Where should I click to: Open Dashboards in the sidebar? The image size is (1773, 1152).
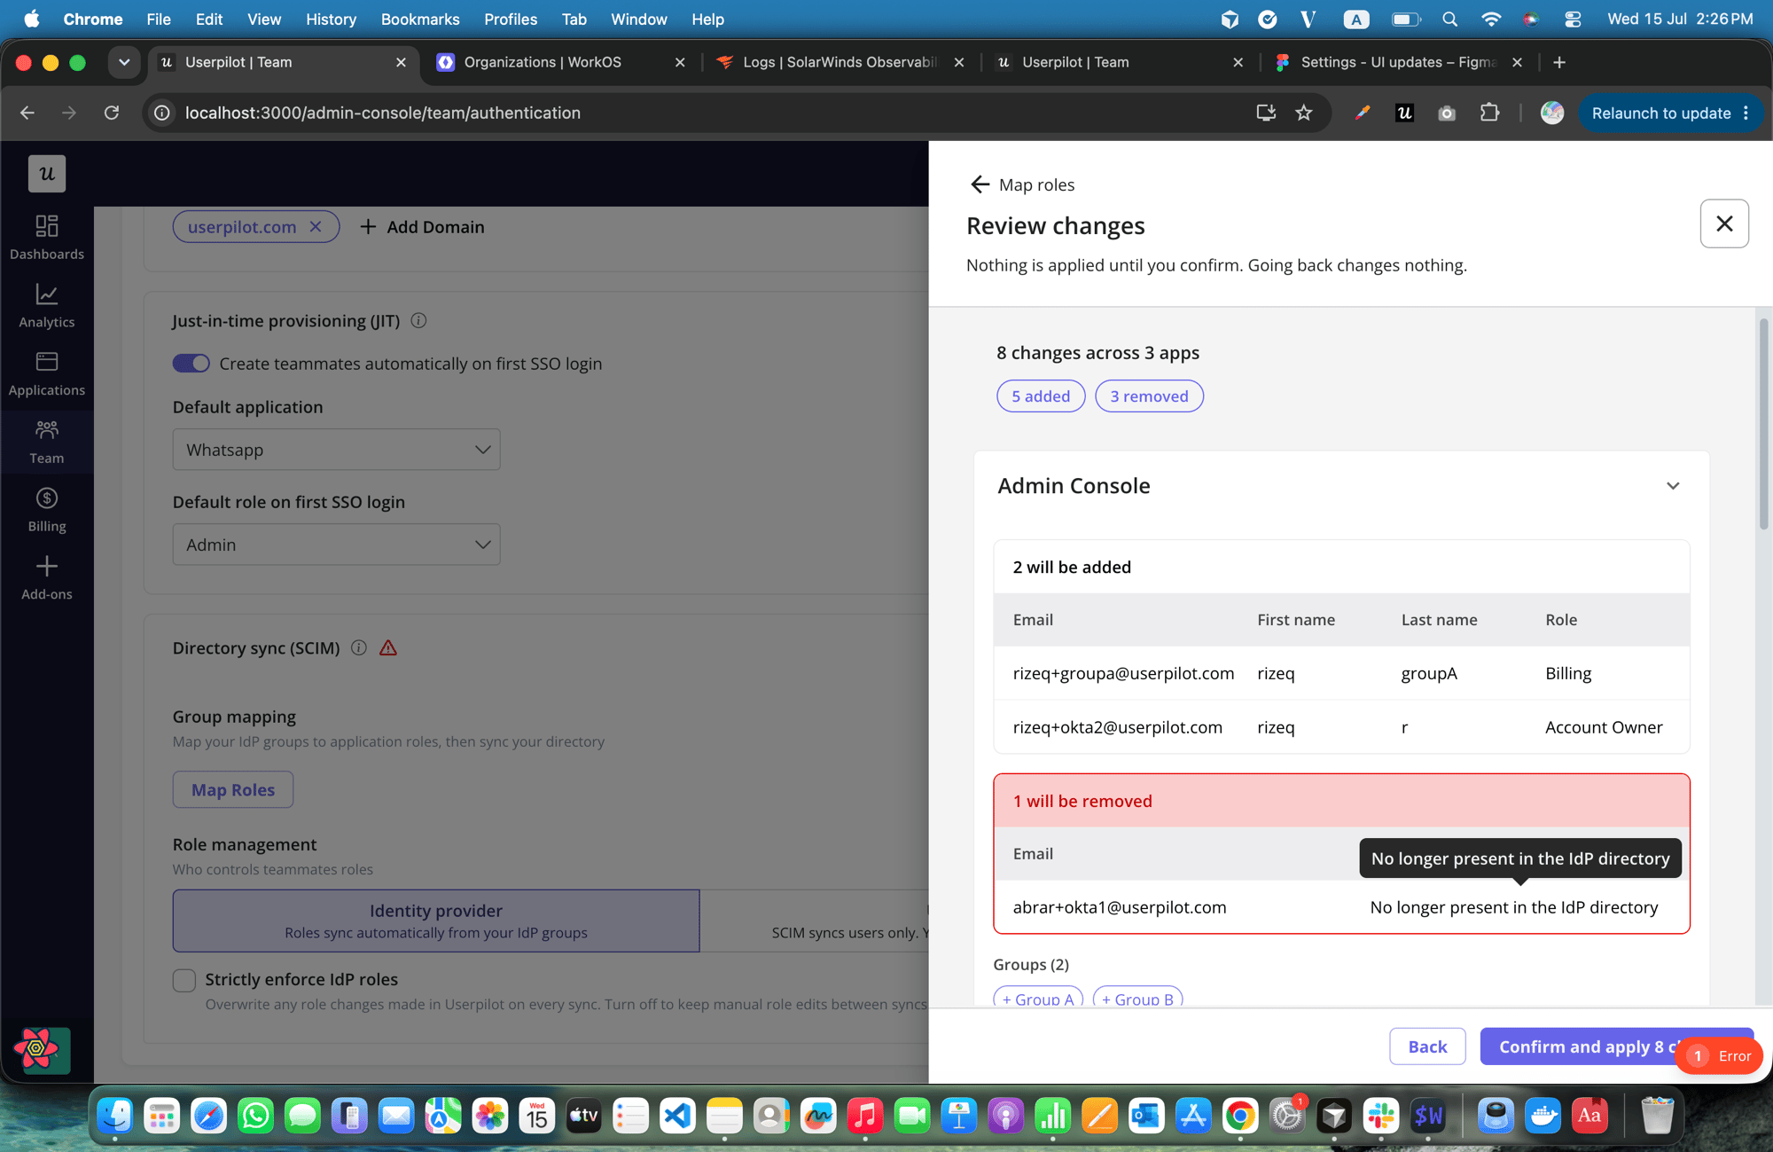coord(47,237)
